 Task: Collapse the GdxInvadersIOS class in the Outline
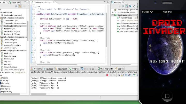point(113,15)
